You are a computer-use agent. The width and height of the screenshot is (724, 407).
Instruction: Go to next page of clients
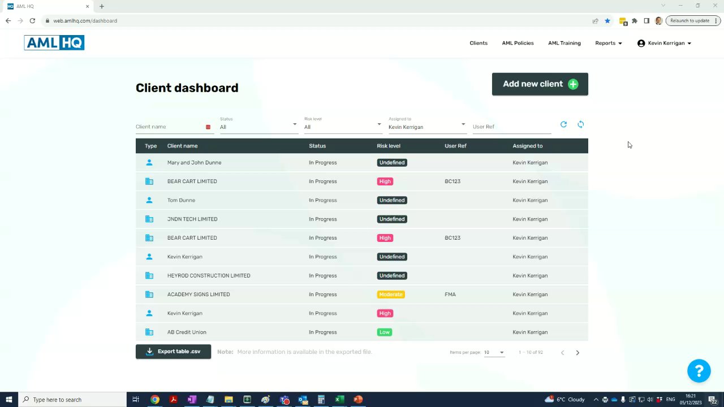(578, 353)
